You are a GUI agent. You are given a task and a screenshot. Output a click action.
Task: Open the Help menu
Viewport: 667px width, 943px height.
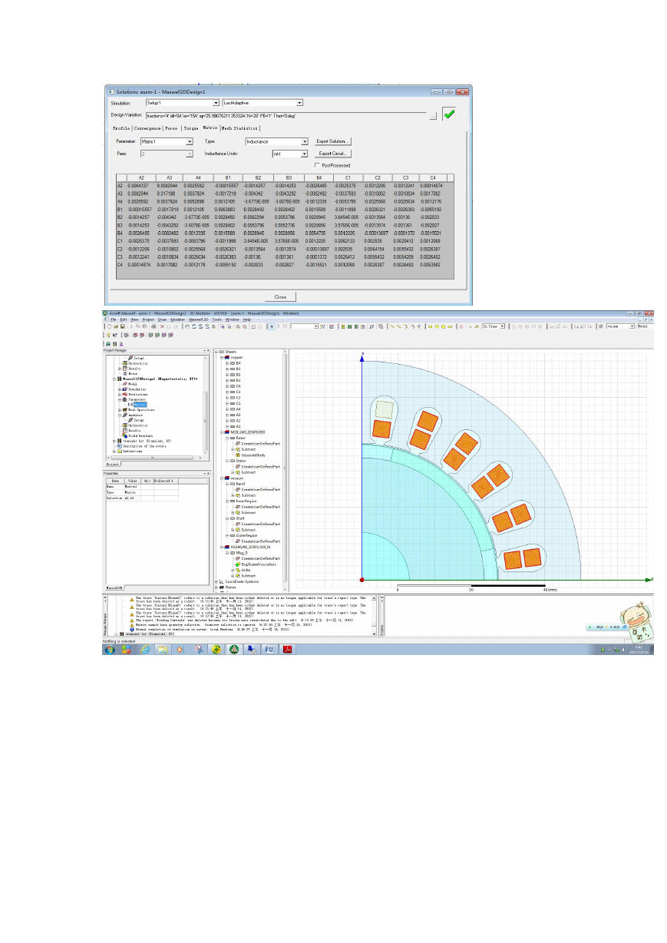[x=247, y=319]
